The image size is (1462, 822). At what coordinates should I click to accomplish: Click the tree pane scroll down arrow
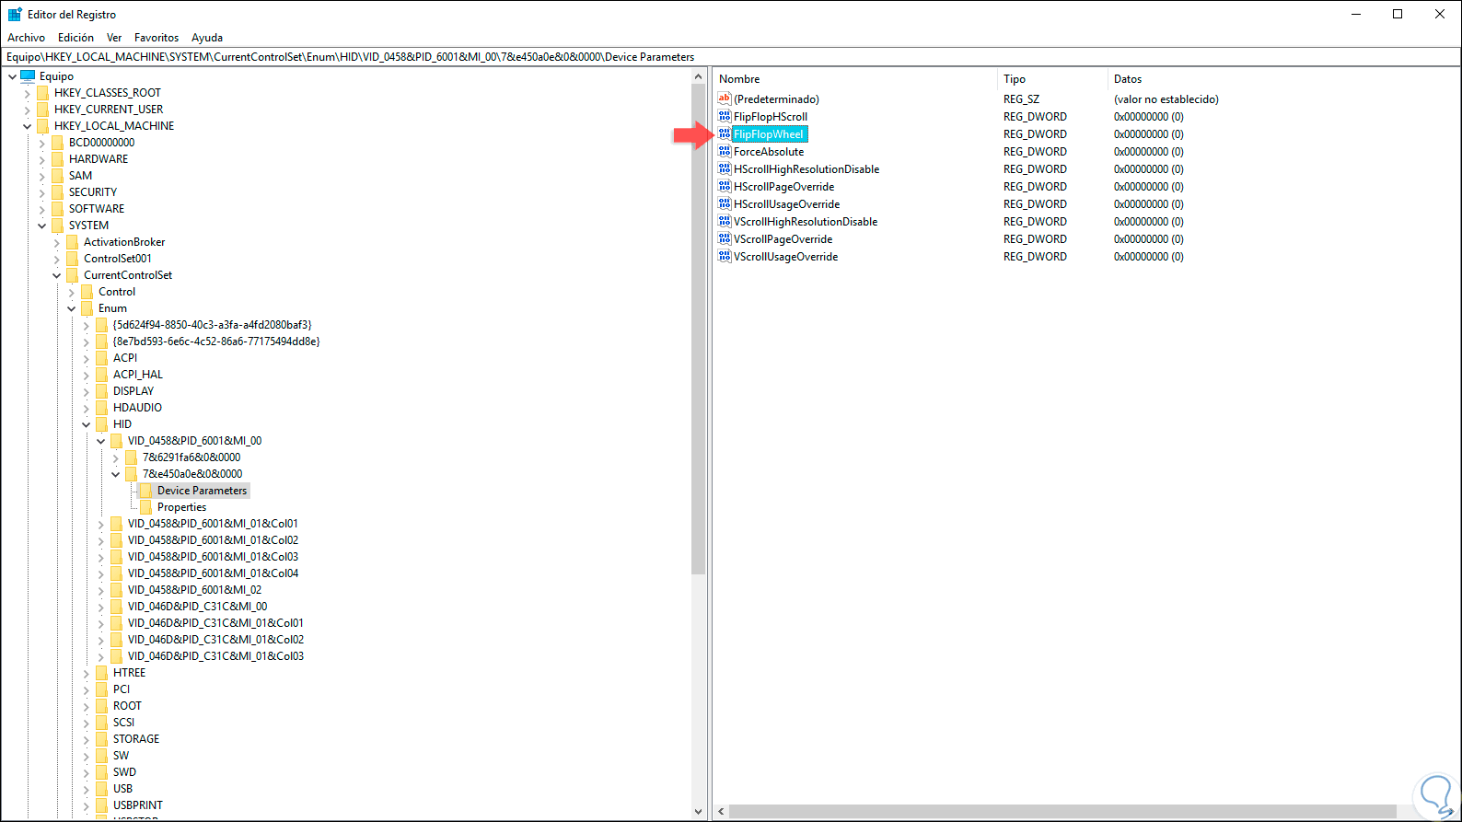click(699, 811)
